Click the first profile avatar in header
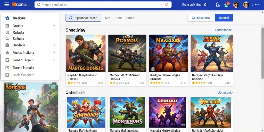Viewport: 264px width, 132px height. pyautogui.click(x=236, y=5)
